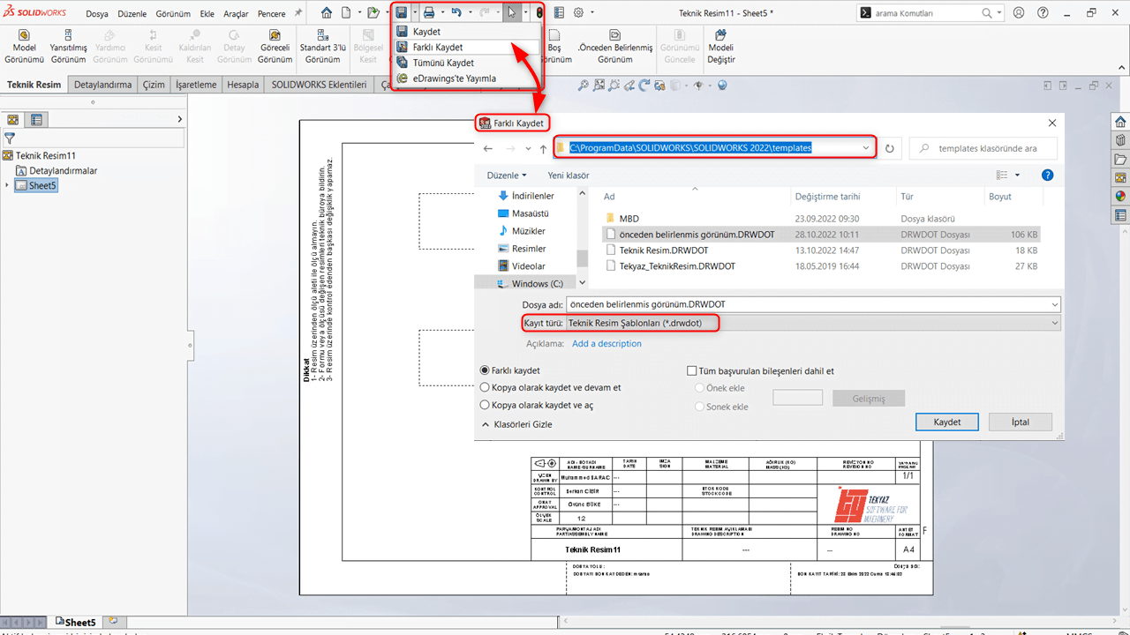Open the Düzenle dropdown in save dialog
1130x635 pixels.
pos(507,176)
